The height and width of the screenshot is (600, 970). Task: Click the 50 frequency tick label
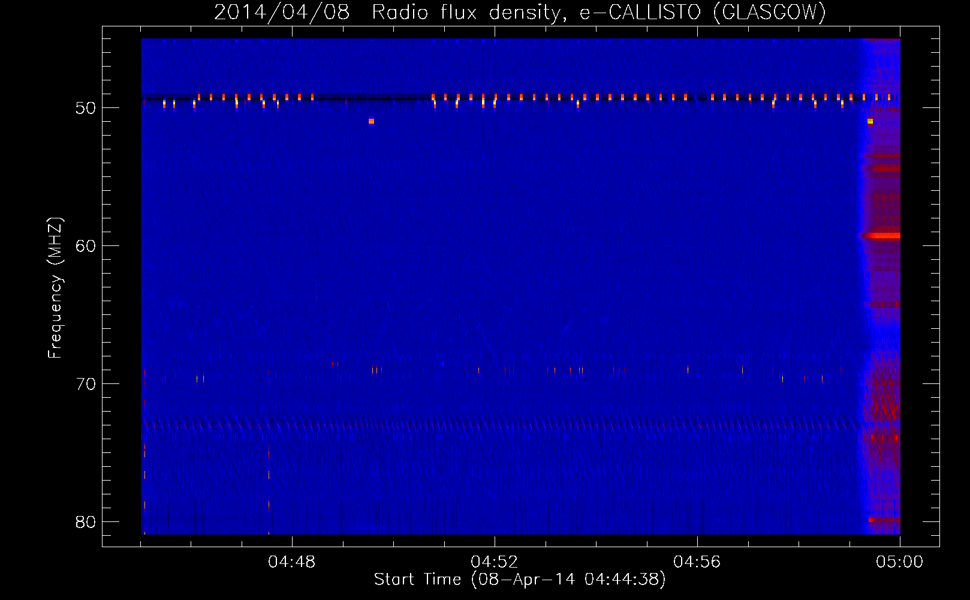[86, 108]
